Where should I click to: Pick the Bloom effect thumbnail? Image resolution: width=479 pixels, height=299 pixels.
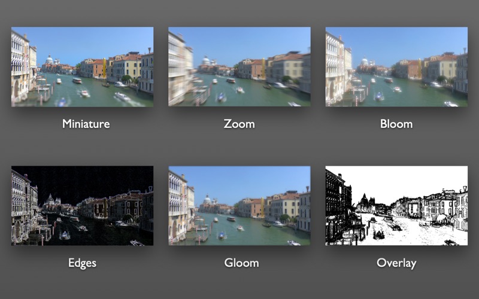click(x=396, y=67)
